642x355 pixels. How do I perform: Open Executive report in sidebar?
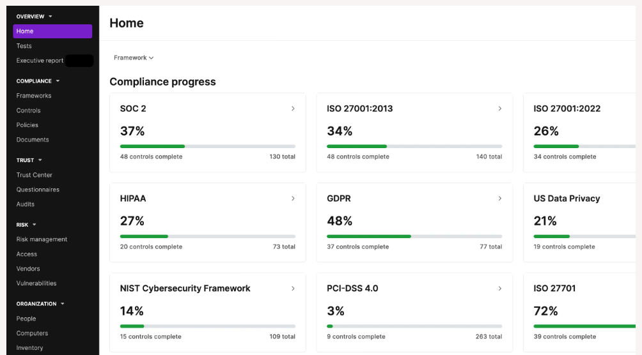[x=40, y=61]
